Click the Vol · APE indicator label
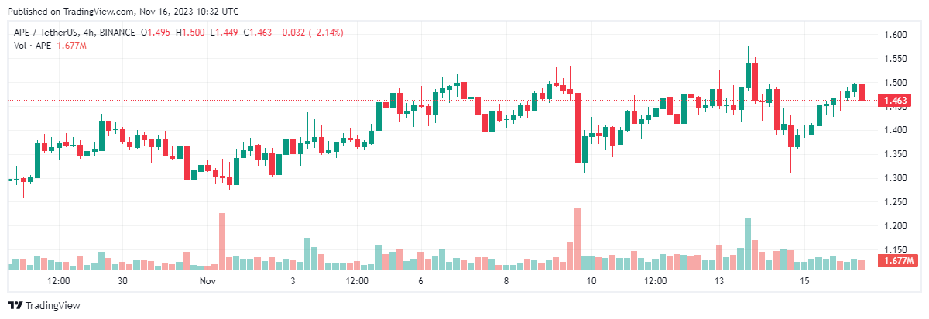The height and width of the screenshot is (319, 929). click(x=29, y=46)
